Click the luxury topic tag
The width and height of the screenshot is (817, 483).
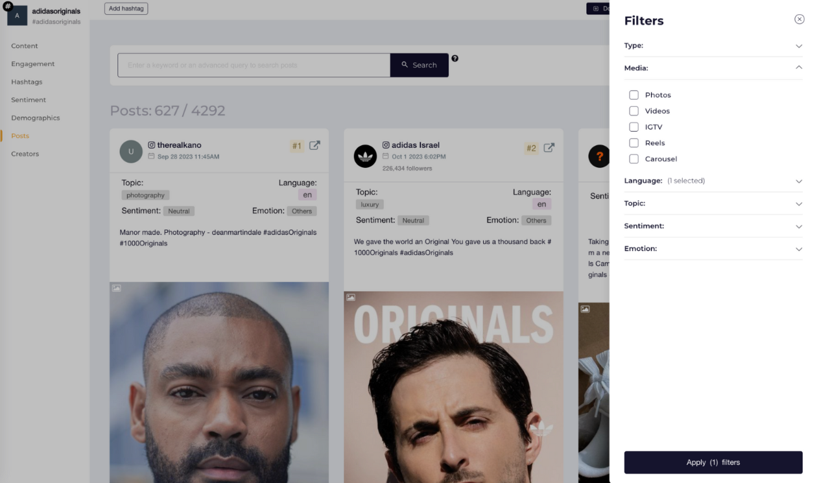pyautogui.click(x=370, y=204)
